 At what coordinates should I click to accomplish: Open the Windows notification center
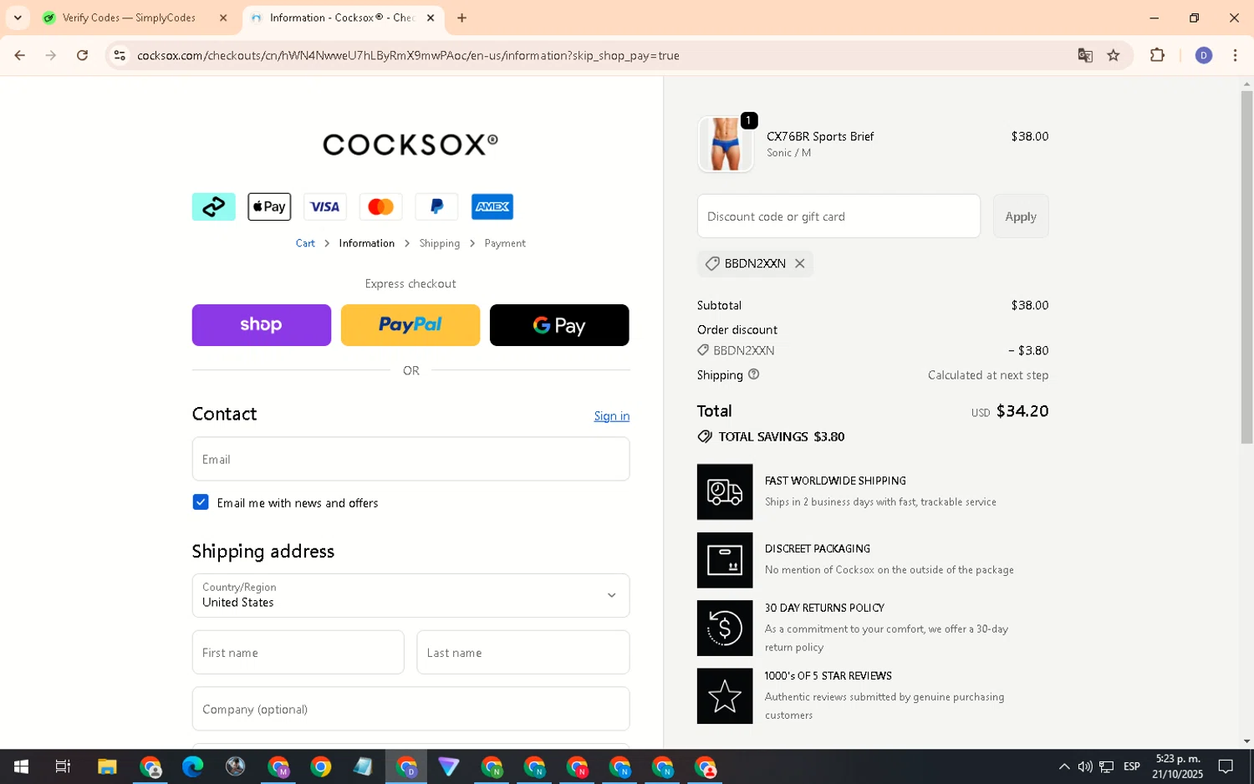[x=1226, y=766]
